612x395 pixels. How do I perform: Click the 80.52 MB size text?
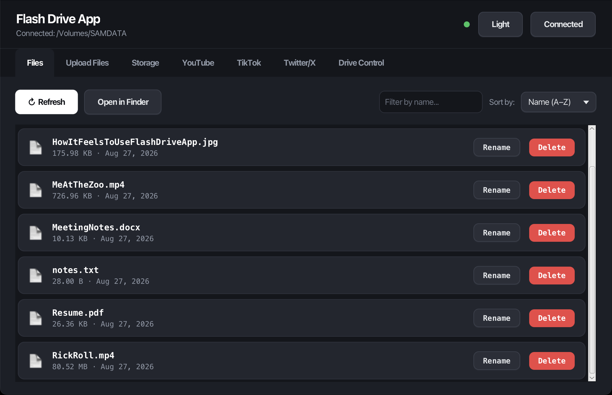click(x=70, y=367)
